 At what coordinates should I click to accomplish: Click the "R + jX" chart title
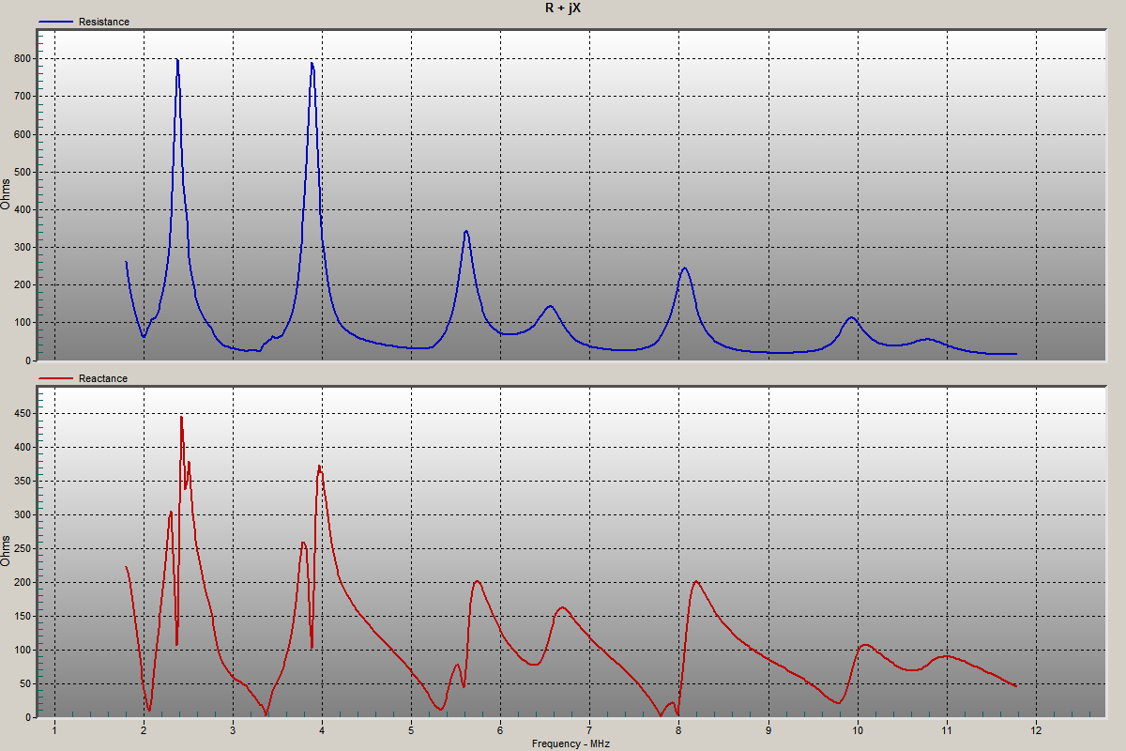coord(563,8)
